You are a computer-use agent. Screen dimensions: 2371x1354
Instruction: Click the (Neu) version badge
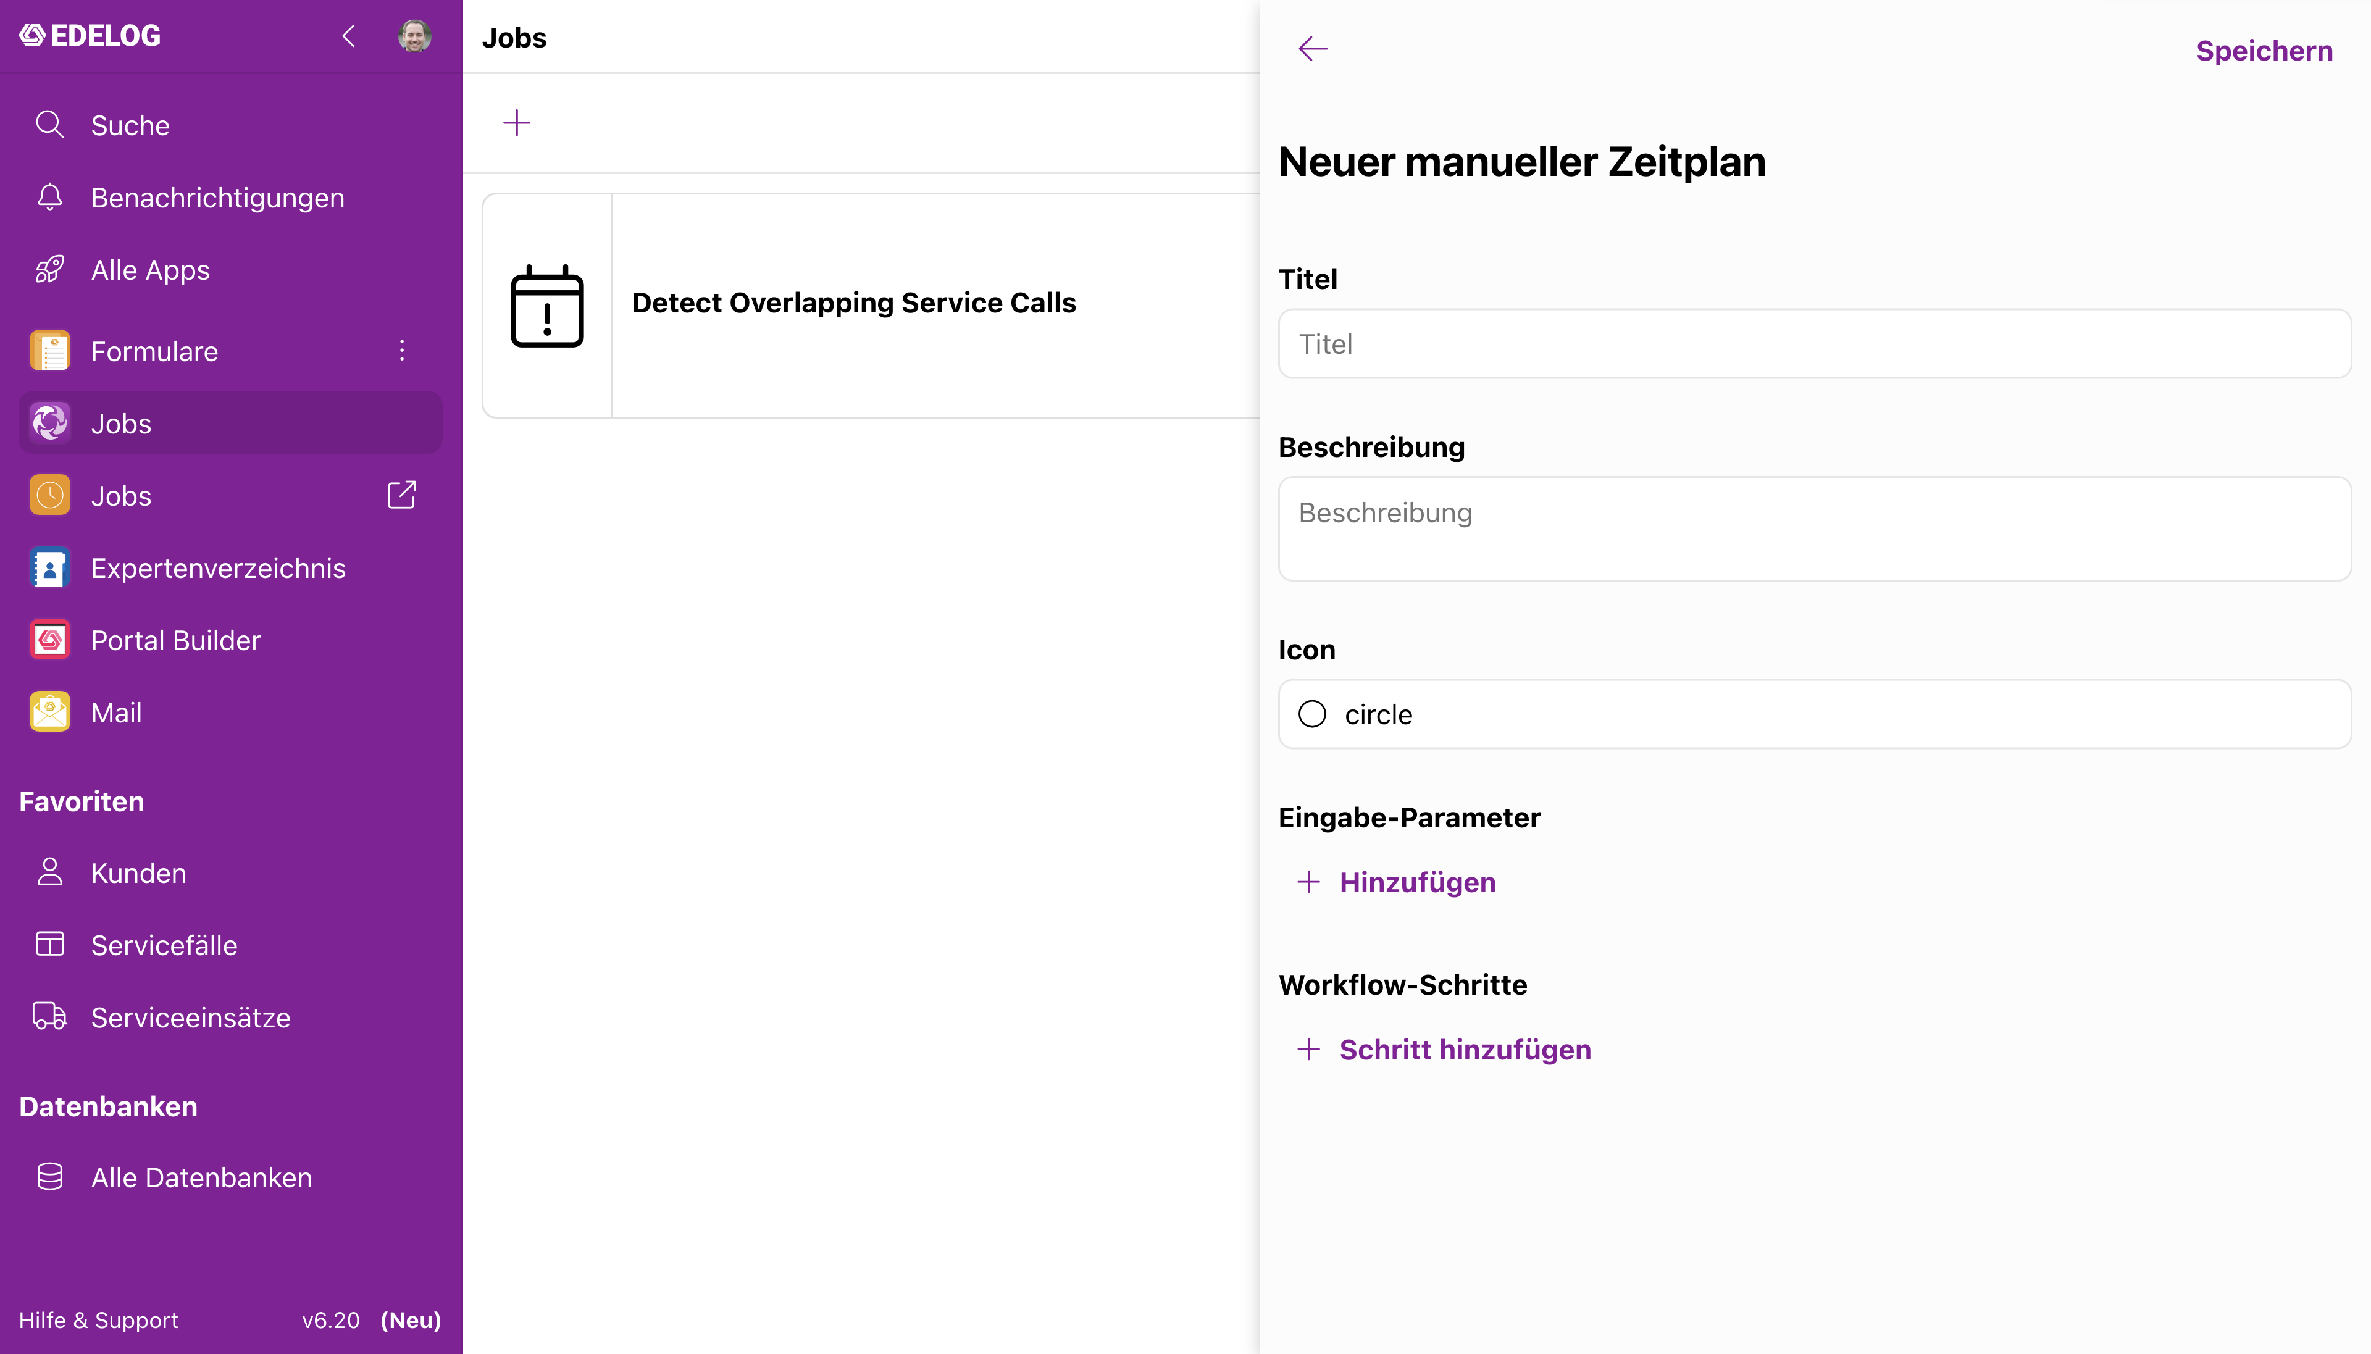(411, 1319)
